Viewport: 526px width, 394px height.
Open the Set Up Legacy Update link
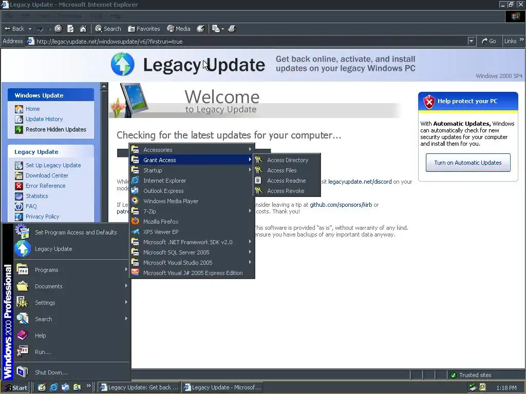53,165
